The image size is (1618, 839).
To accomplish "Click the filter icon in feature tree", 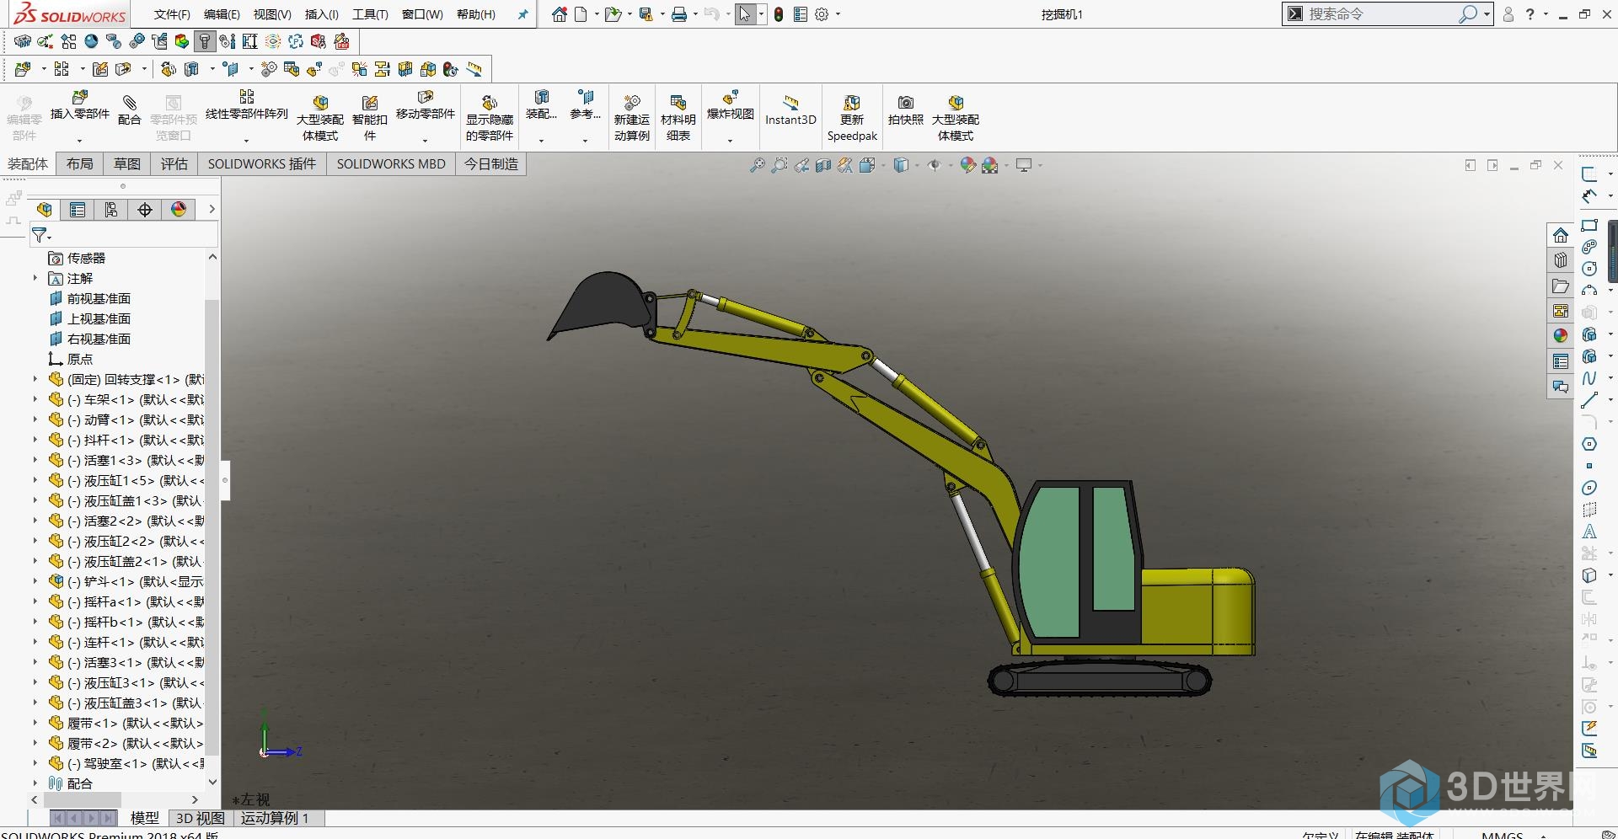I will pos(40,235).
